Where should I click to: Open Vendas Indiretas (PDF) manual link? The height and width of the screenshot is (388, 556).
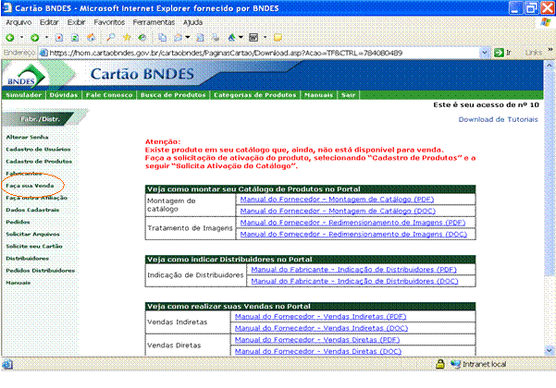pos(320,316)
